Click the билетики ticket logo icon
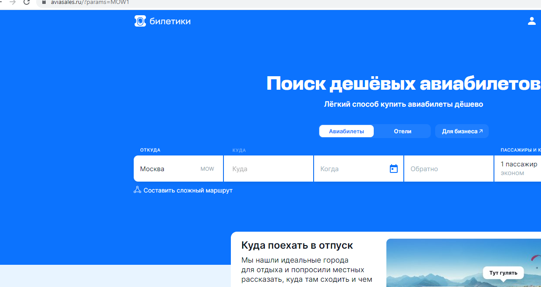Viewport: 541px width, 287px height. [140, 21]
